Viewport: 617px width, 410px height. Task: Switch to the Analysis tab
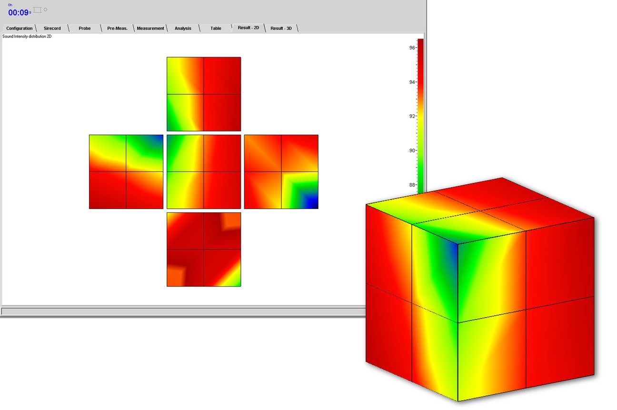183,29
